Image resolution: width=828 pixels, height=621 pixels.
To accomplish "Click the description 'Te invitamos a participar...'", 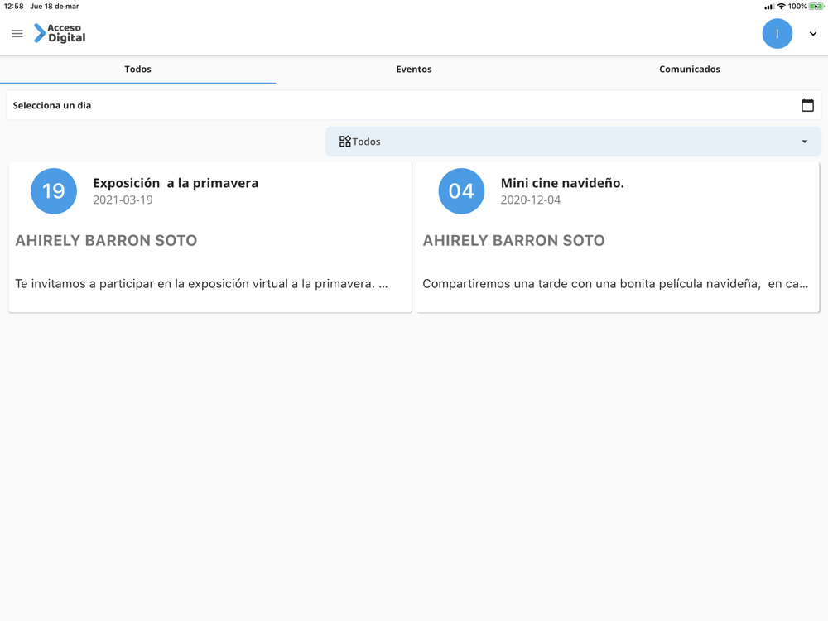I will point(202,284).
